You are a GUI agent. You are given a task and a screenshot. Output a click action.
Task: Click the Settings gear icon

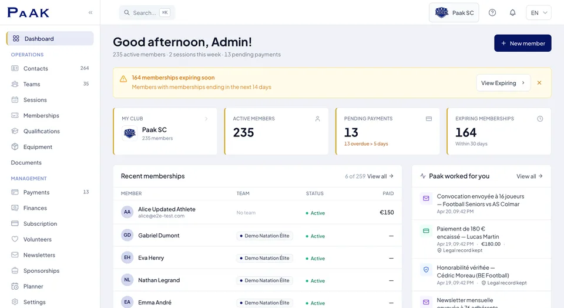click(x=15, y=302)
